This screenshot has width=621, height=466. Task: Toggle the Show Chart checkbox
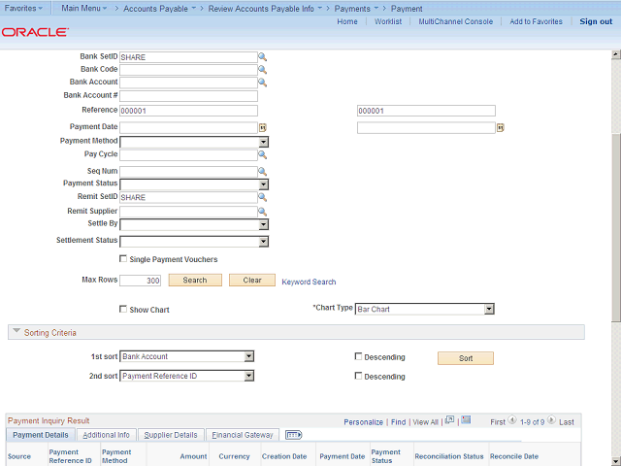[122, 310]
